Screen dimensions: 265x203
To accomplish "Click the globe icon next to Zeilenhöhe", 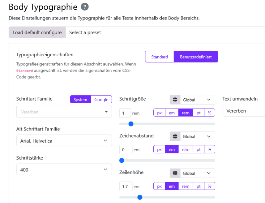I will click(175, 173).
